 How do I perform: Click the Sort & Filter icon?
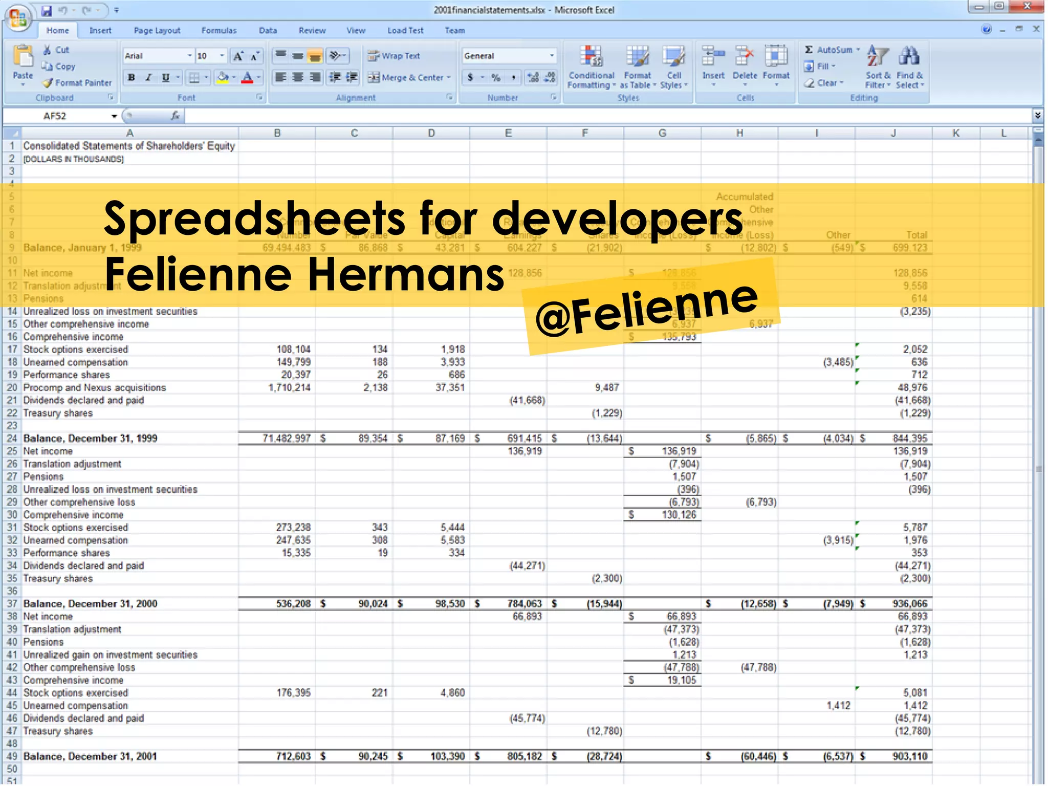(877, 56)
